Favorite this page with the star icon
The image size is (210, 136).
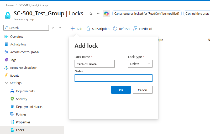(91, 13)
